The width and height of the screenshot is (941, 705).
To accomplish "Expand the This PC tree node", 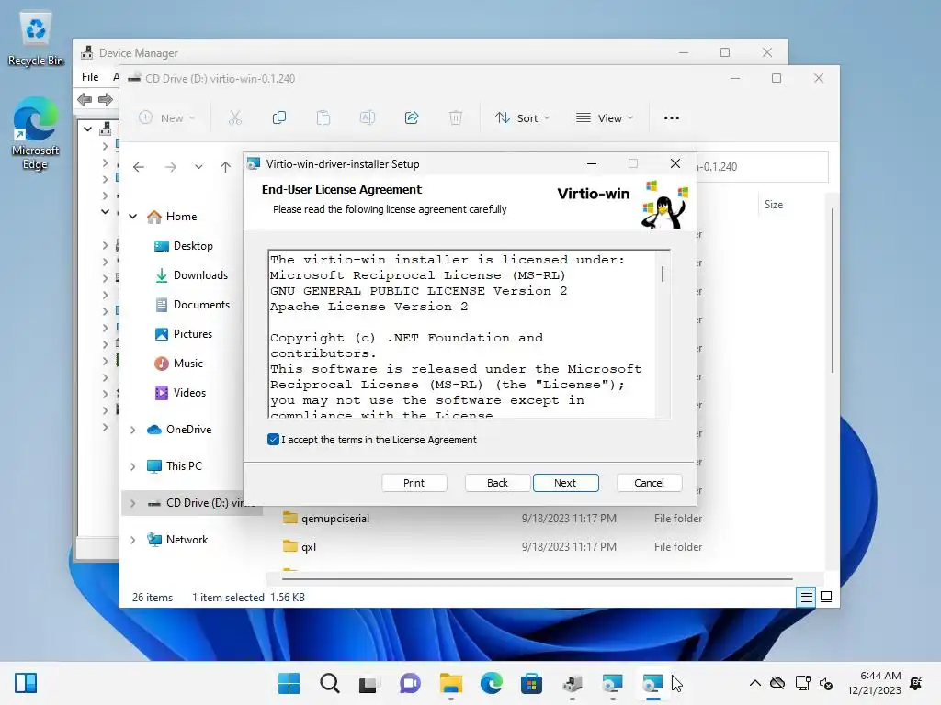I will 133,466.
